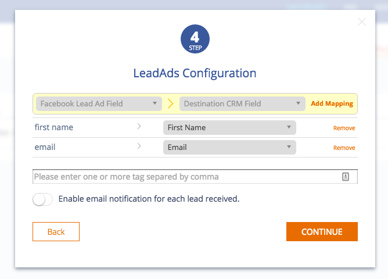Viewport: 388px width, 279px height.
Task: Focus the tags input field
Action: (195, 177)
